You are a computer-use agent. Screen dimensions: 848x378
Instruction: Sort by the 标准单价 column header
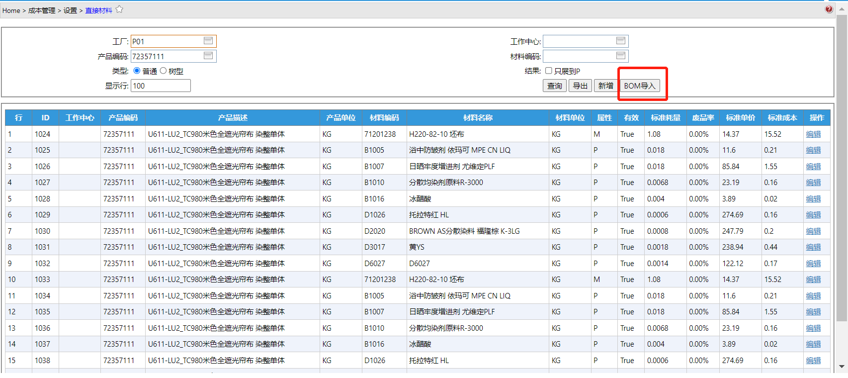(741, 118)
